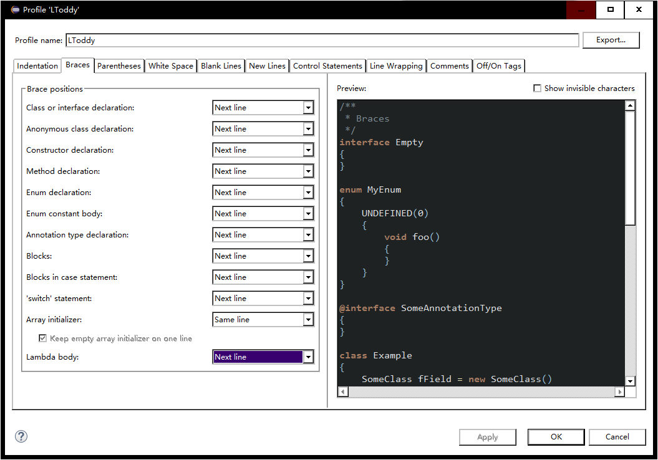Maximize the Profile dialog window
The width and height of the screenshot is (658, 460).
[x=610, y=9]
